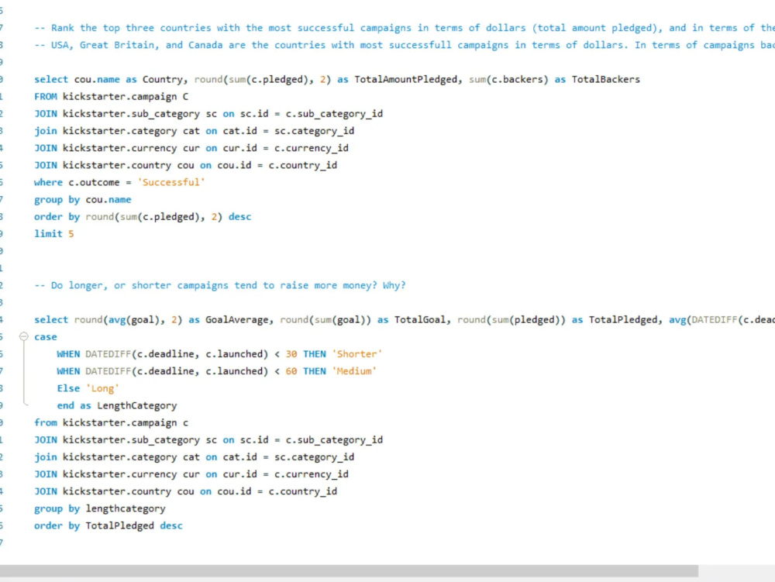Collapse the case block fold marker

click(x=23, y=336)
